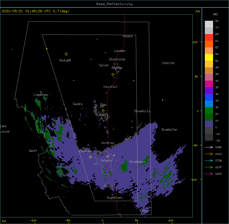Click the magenta 18TS arrow in the legend

(x=209, y=174)
